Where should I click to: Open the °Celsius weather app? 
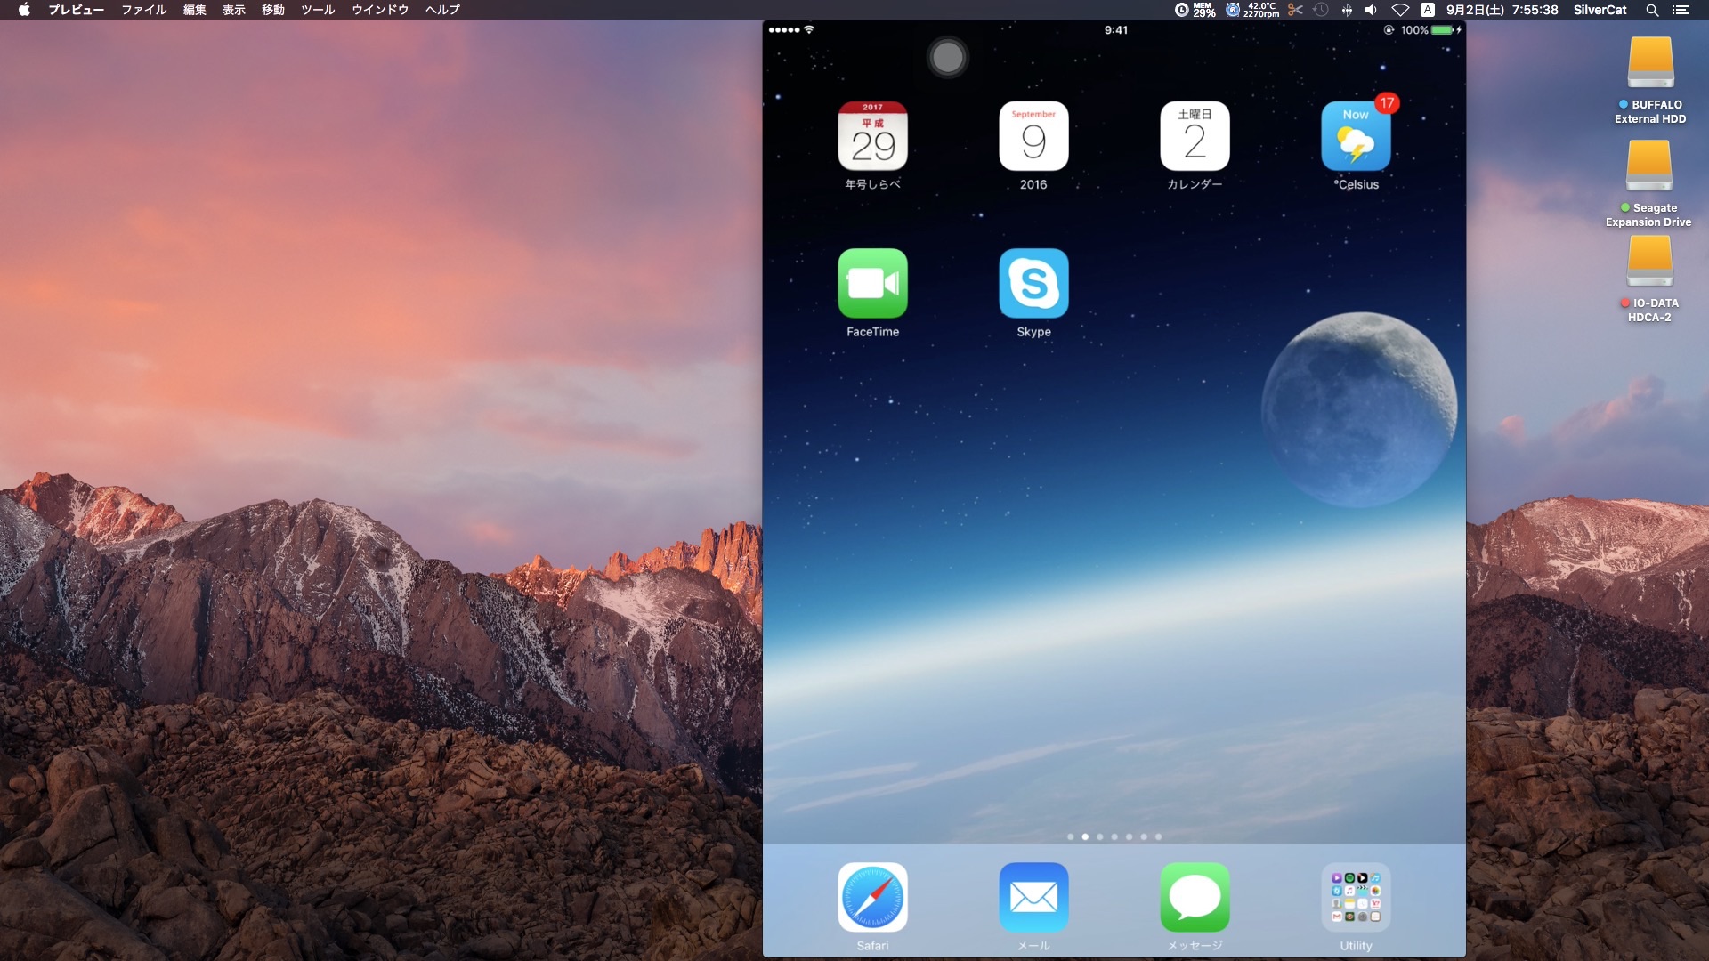tap(1356, 135)
